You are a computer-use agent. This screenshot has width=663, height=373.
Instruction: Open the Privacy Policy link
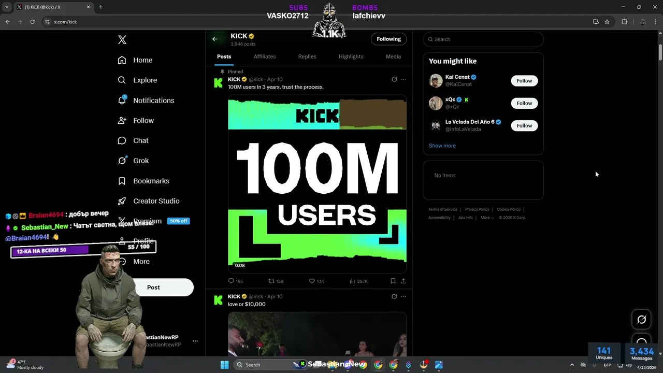click(x=477, y=209)
